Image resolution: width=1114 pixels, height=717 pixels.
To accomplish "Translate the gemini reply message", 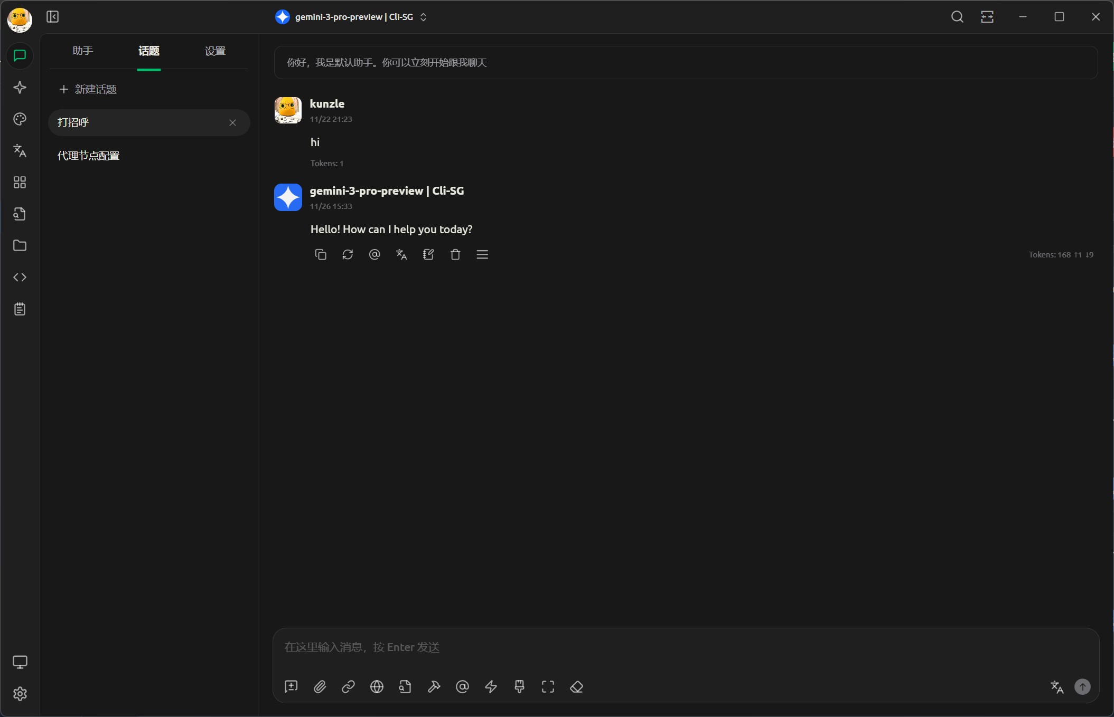I will [401, 254].
